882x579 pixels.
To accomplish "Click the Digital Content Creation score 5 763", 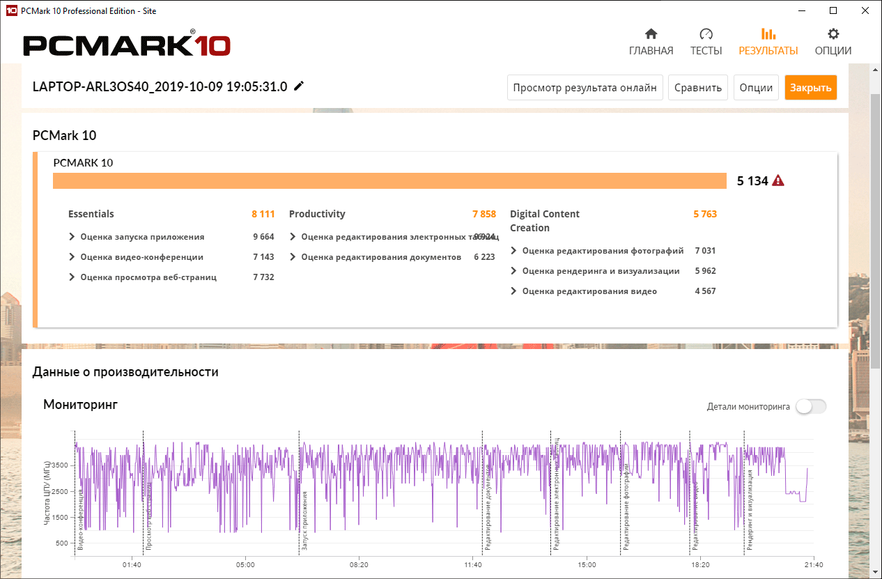I will coord(704,214).
